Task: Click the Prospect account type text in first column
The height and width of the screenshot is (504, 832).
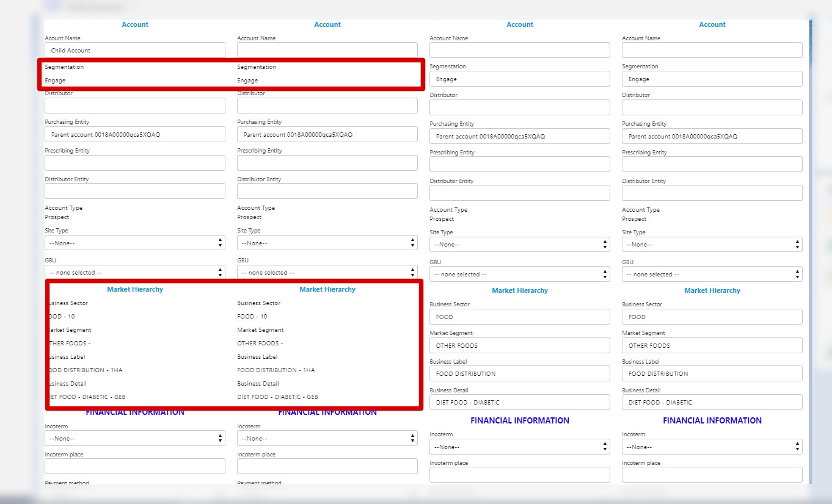Action: (57, 217)
